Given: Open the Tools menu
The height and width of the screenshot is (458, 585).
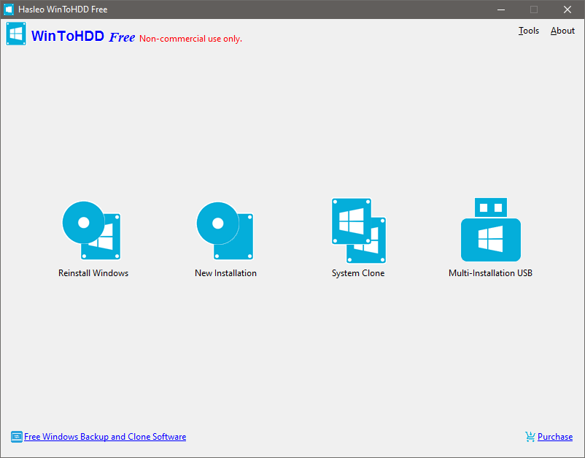Looking at the screenshot, I should pyautogui.click(x=529, y=31).
